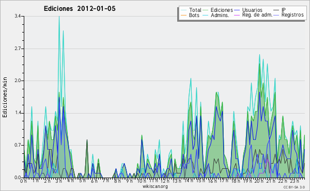Screen dimensions: 310x191
Task: Click the 'Bots' legend label
Action: (194, 15)
